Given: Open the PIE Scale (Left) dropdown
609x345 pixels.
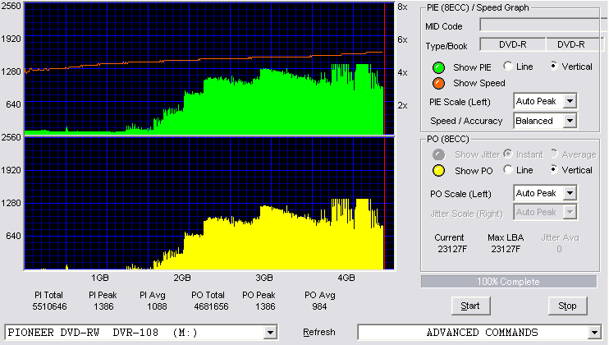Looking at the screenshot, I should pos(570,101).
